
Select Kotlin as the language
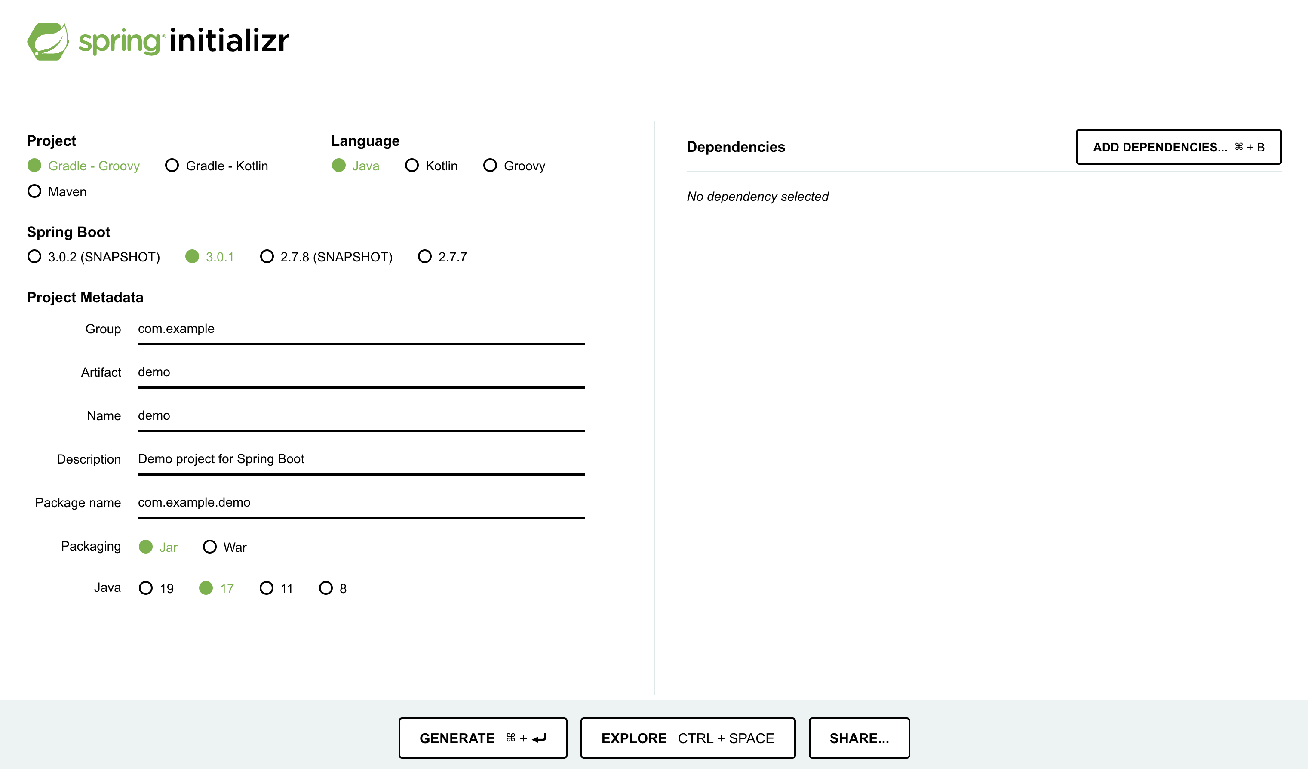411,166
